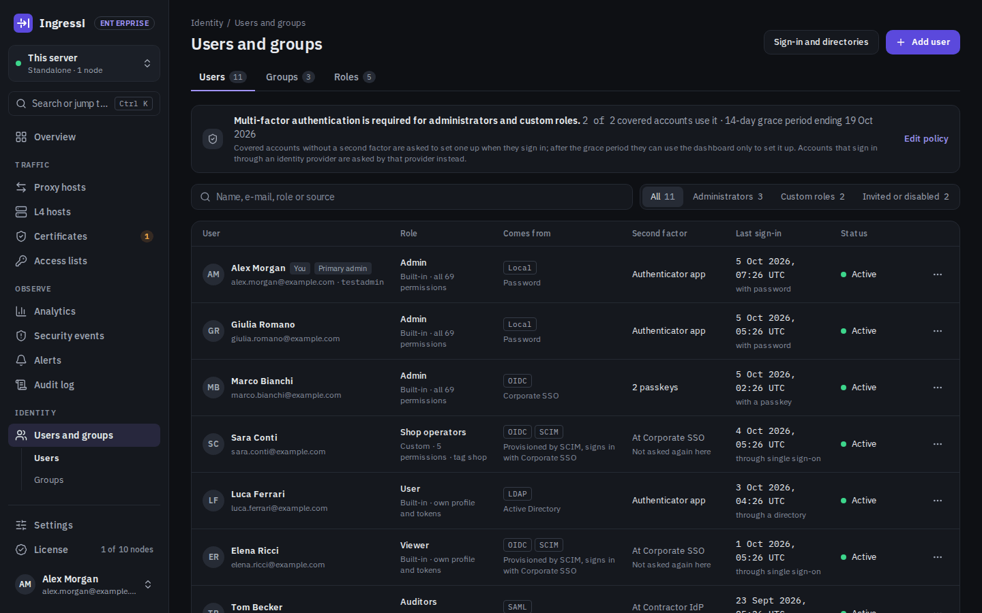Follow the Identity breadcrumb link
982x613 pixels.
pos(207,23)
